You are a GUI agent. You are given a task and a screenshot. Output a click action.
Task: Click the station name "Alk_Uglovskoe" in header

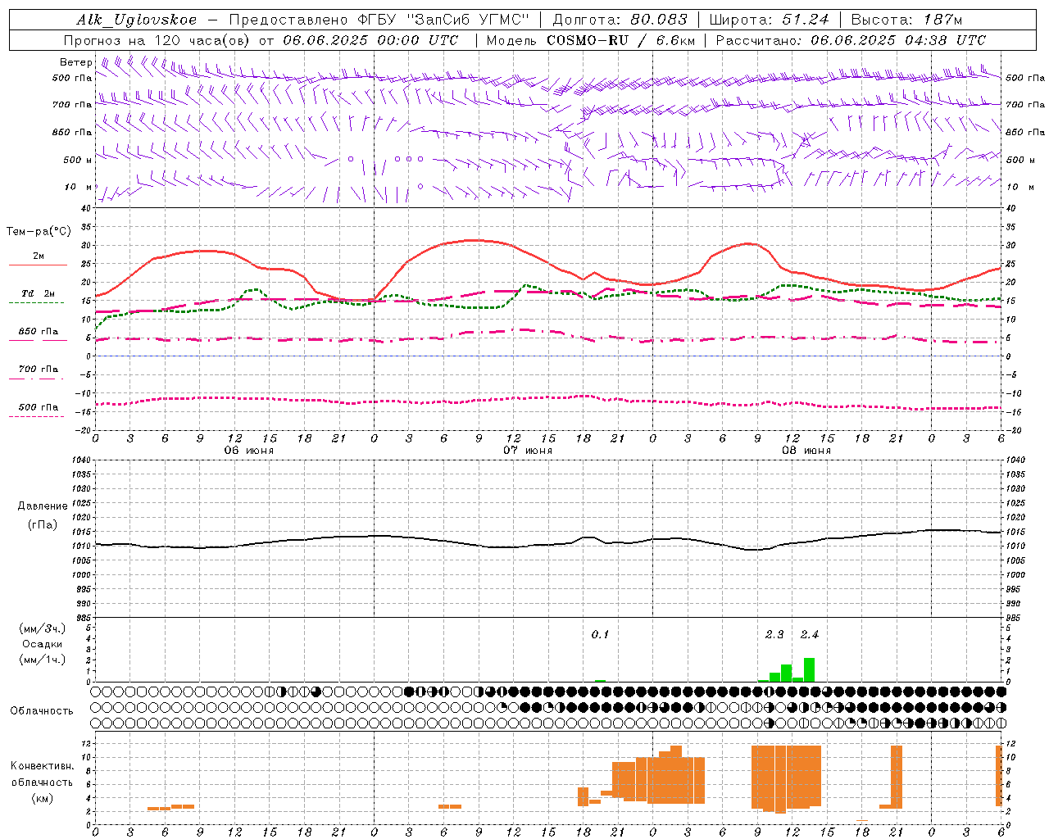click(x=137, y=20)
